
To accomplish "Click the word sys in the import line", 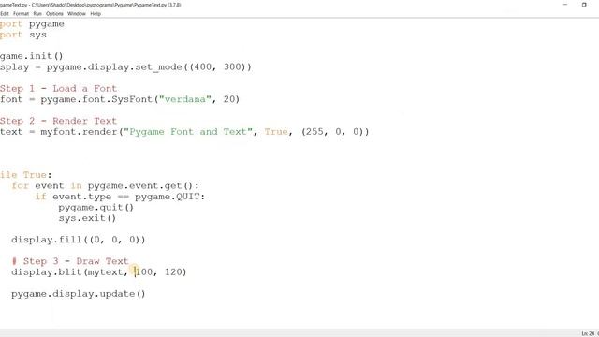I will (x=37, y=35).
